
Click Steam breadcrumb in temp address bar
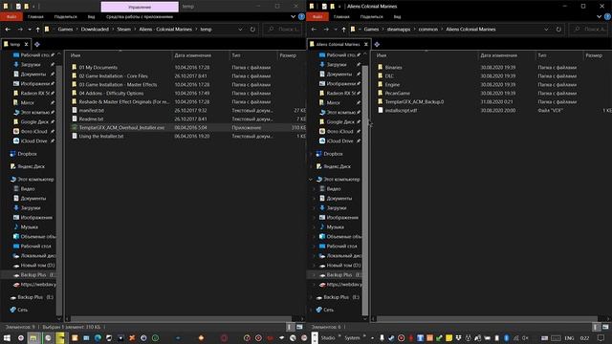123,30
